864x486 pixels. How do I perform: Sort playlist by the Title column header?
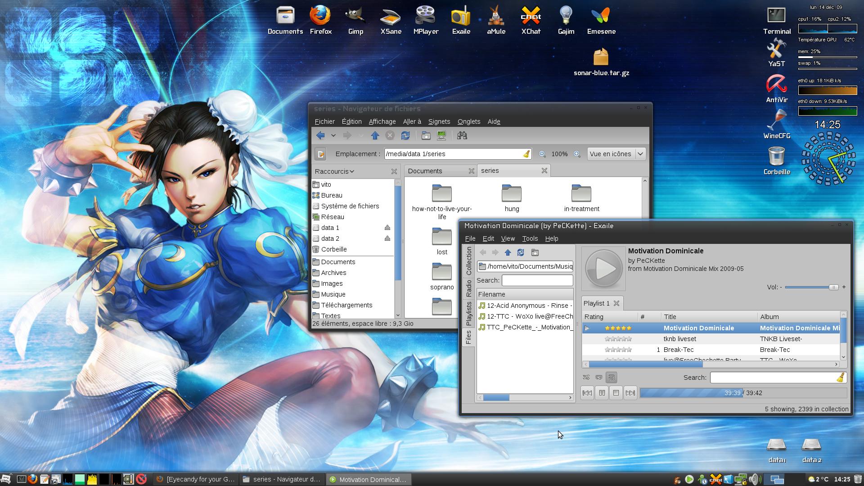tap(709, 317)
